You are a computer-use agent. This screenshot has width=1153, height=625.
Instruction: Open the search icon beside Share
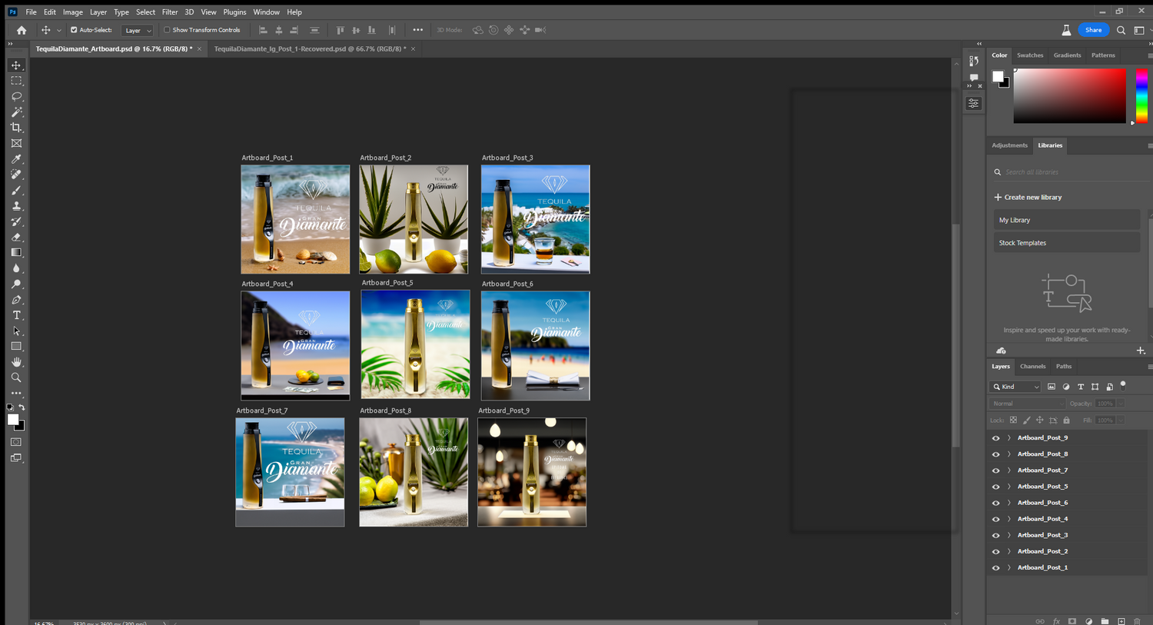pos(1121,30)
